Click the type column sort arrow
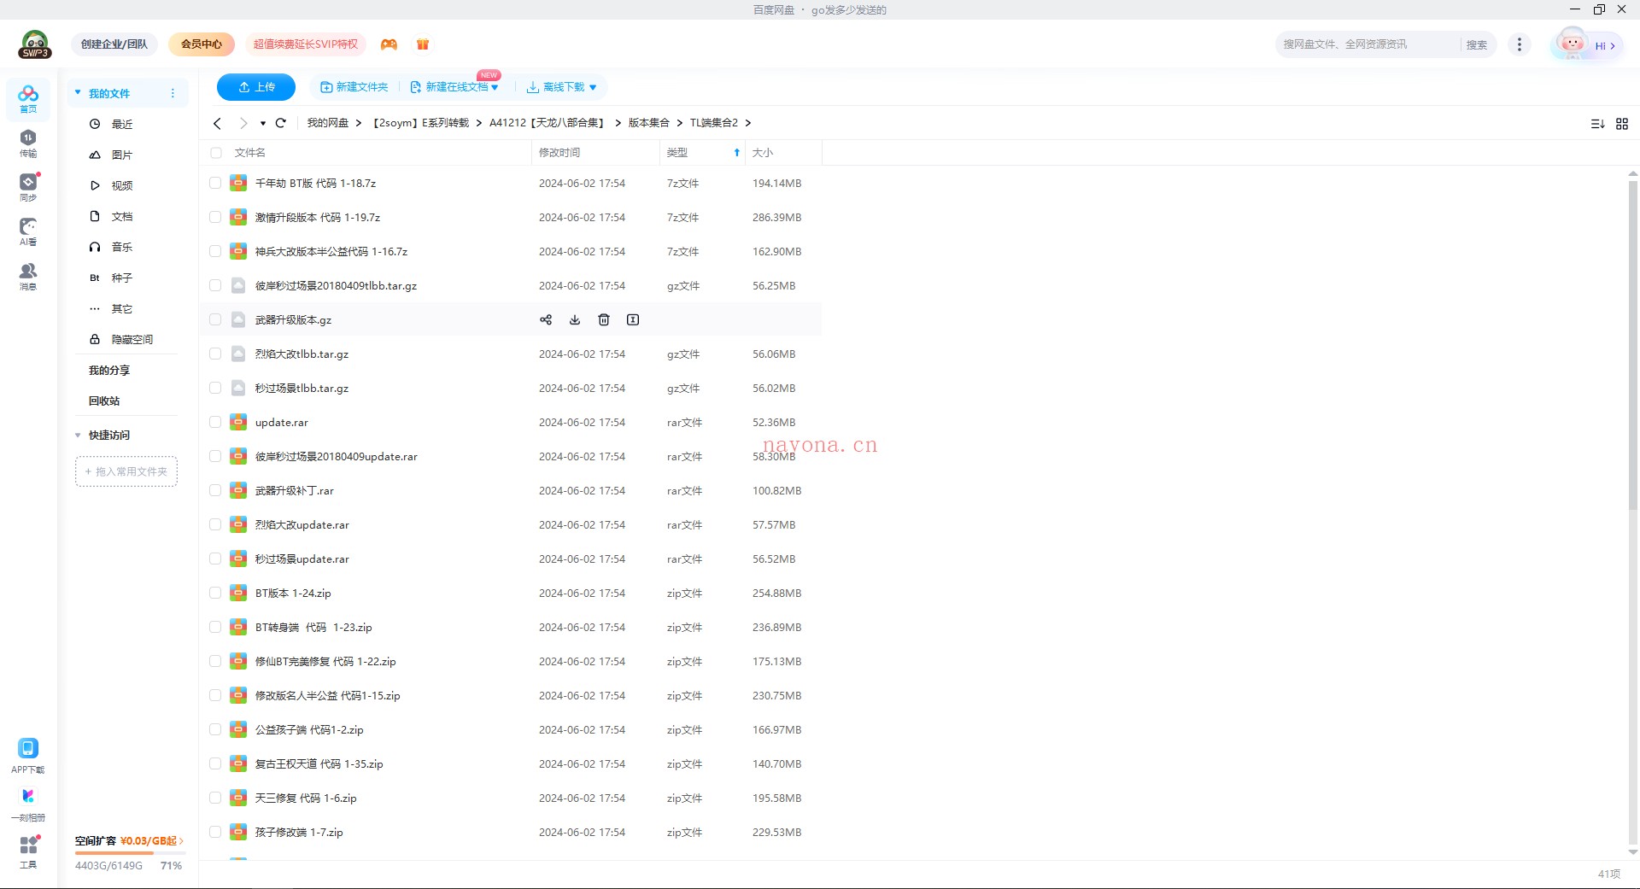Viewport: 1640px width, 889px height. pos(736,153)
